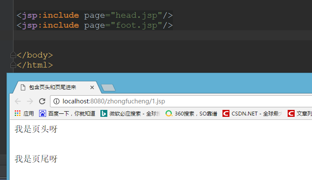Reload the current page
The image size is (312, 180).
(42, 101)
